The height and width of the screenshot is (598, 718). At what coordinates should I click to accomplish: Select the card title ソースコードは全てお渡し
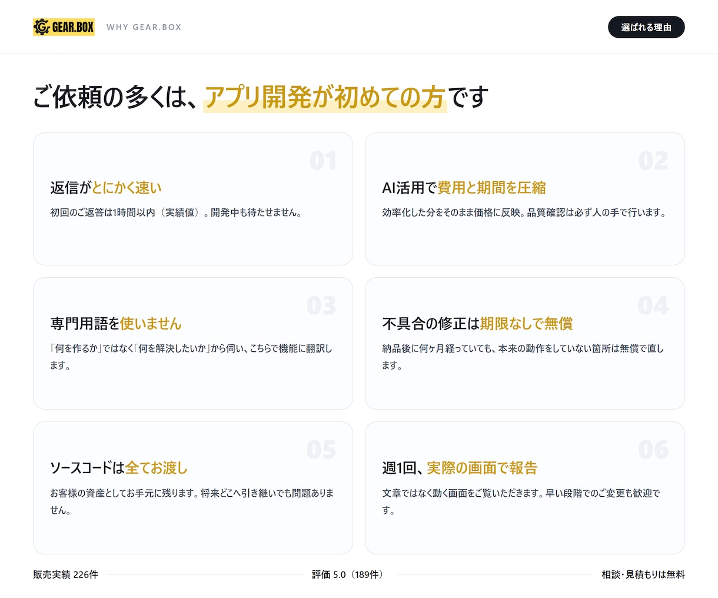pyautogui.click(x=119, y=468)
